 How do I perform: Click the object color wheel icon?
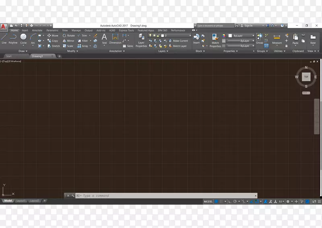pos(224,35)
